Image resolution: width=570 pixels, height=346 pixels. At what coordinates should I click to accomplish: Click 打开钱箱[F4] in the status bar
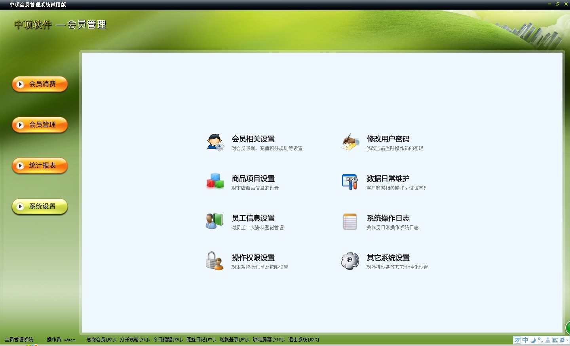pos(134,340)
